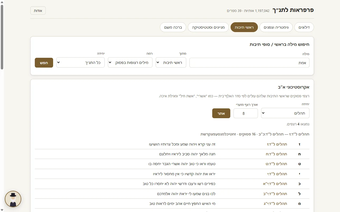Click the verse text זה עני קרא
The width and height of the screenshot is (340, 212).
(182, 144)
